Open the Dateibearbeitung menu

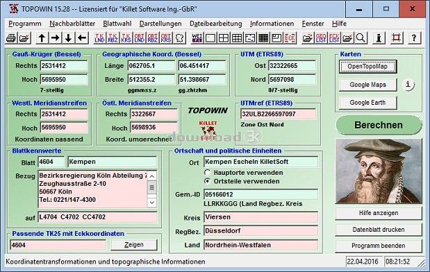click(216, 24)
